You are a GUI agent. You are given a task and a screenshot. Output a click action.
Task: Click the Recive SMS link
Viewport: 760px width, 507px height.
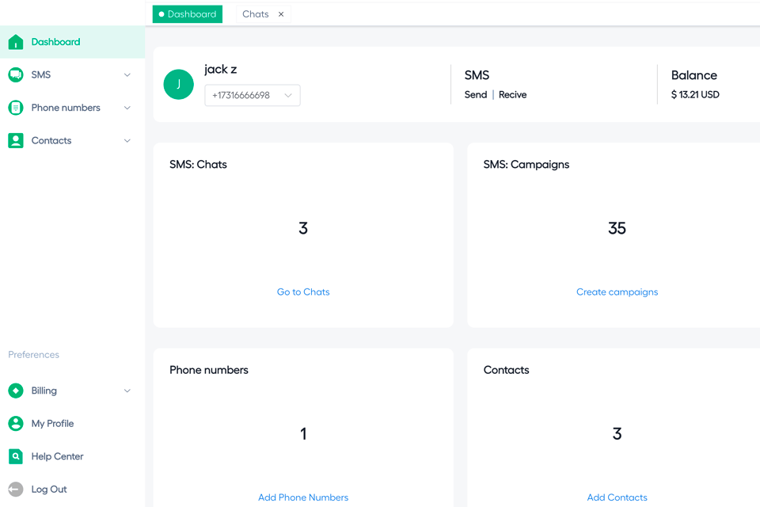(x=513, y=94)
